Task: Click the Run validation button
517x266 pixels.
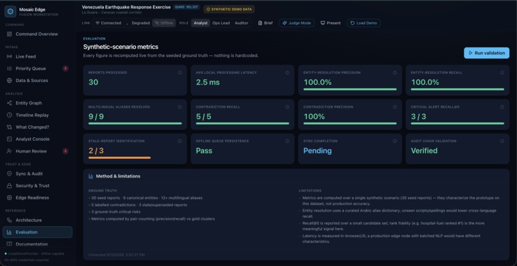Action: point(486,53)
